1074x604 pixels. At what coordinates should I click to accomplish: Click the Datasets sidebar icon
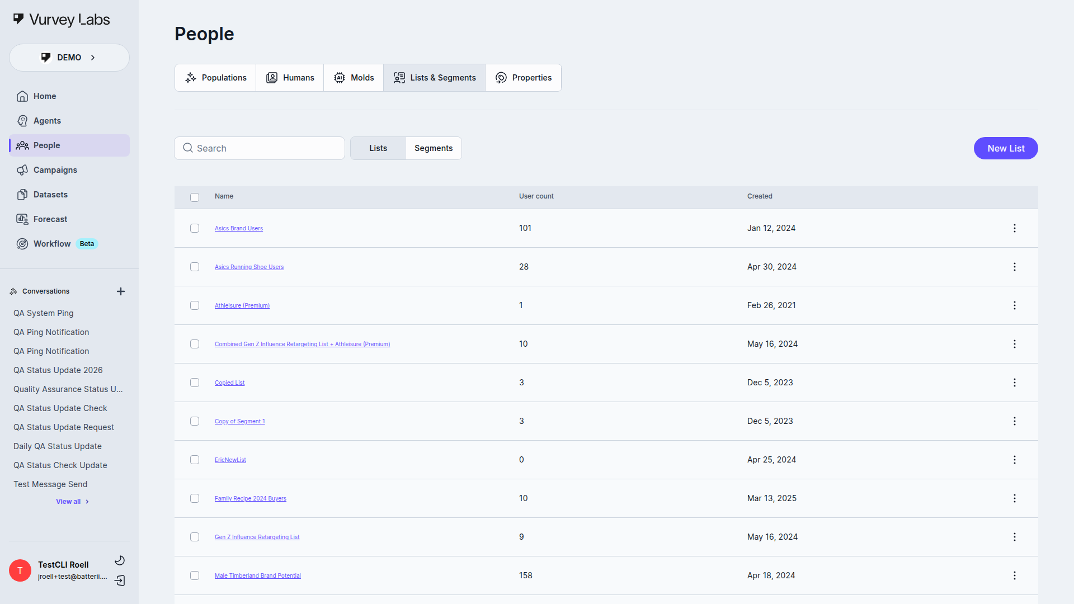pos(22,194)
